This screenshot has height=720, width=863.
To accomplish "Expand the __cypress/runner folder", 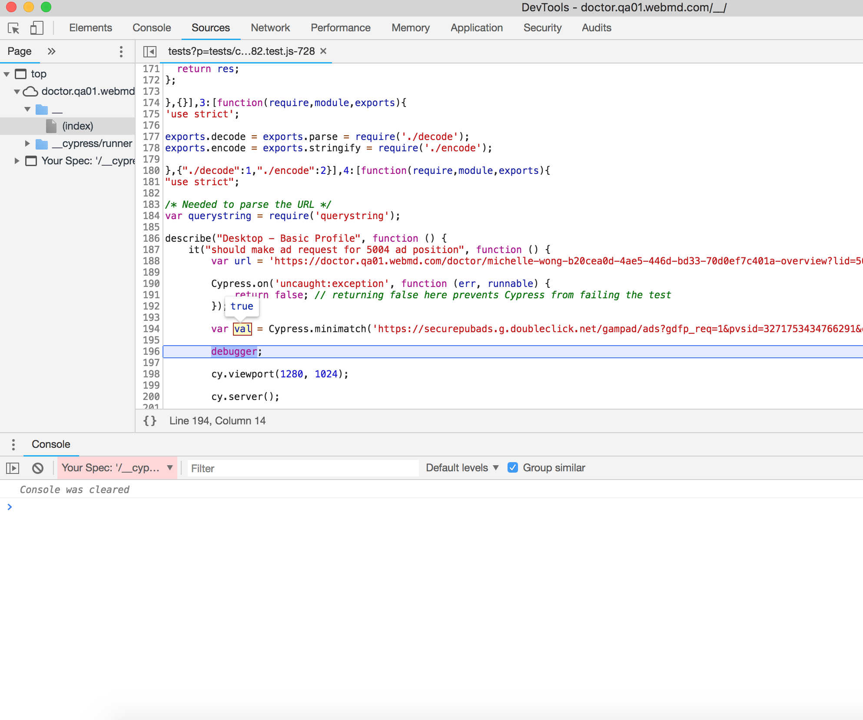I will [27, 143].
